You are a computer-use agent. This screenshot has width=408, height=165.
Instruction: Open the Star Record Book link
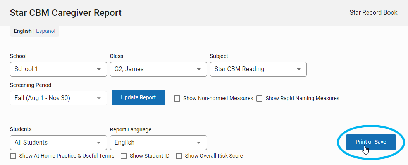click(x=373, y=13)
